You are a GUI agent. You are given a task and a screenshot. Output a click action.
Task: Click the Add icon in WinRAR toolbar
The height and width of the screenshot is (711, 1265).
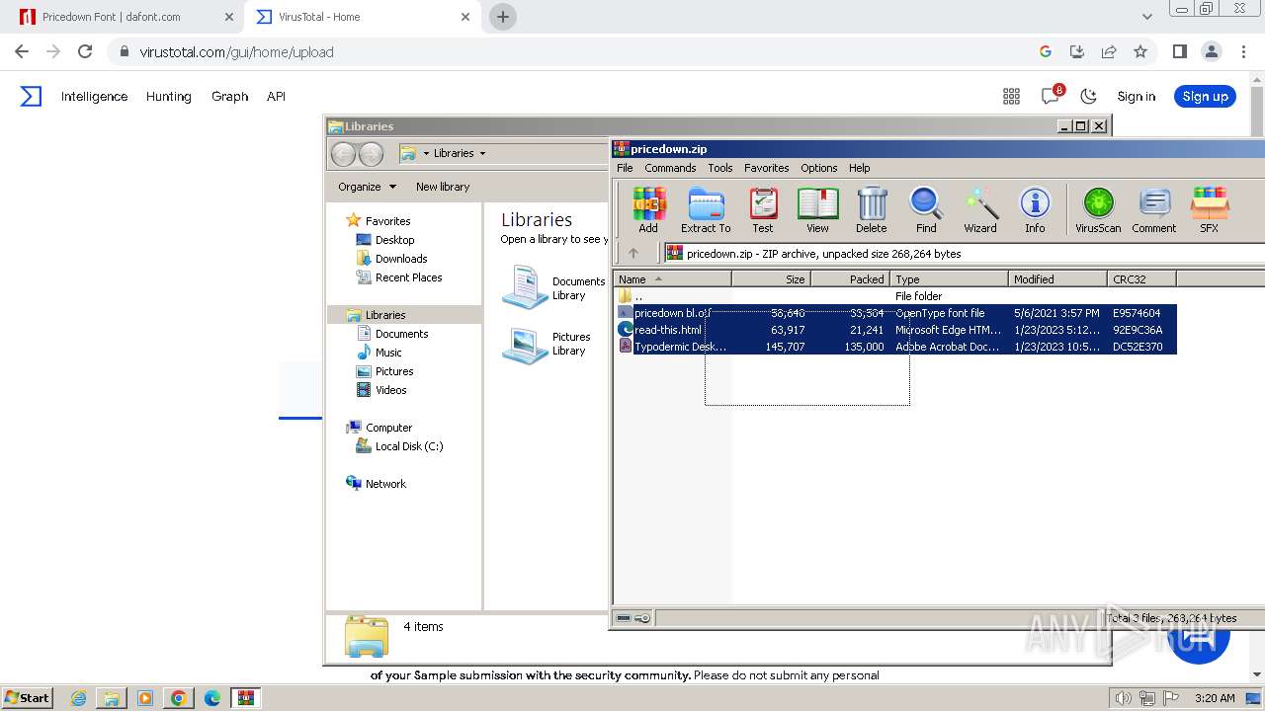click(648, 210)
